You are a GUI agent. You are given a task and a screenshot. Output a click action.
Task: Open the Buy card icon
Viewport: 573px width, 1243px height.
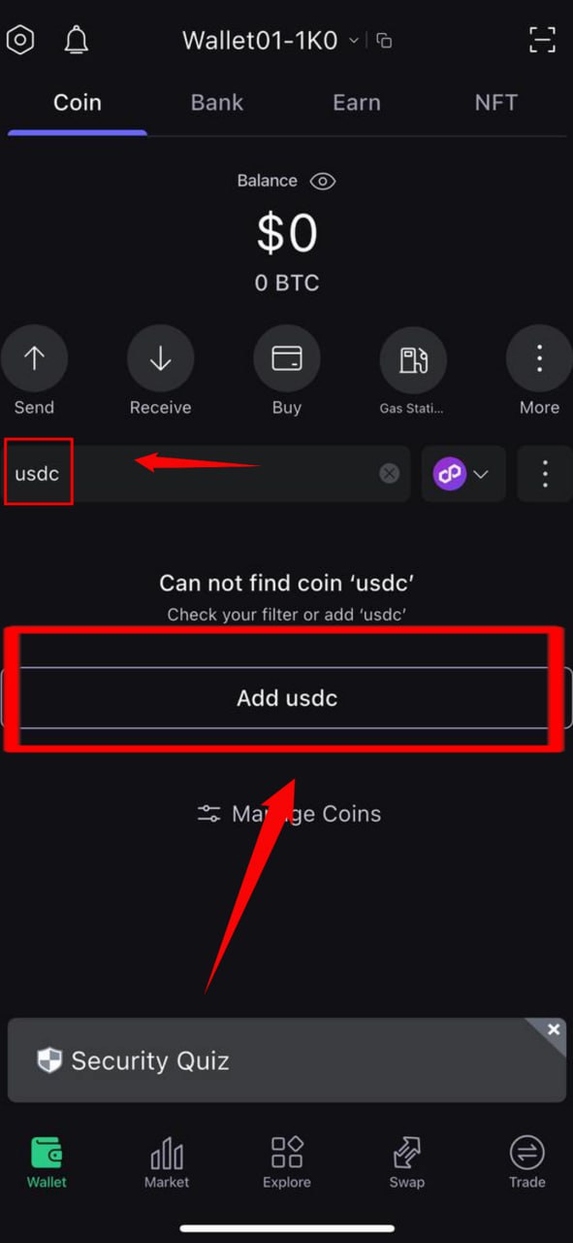click(x=286, y=359)
